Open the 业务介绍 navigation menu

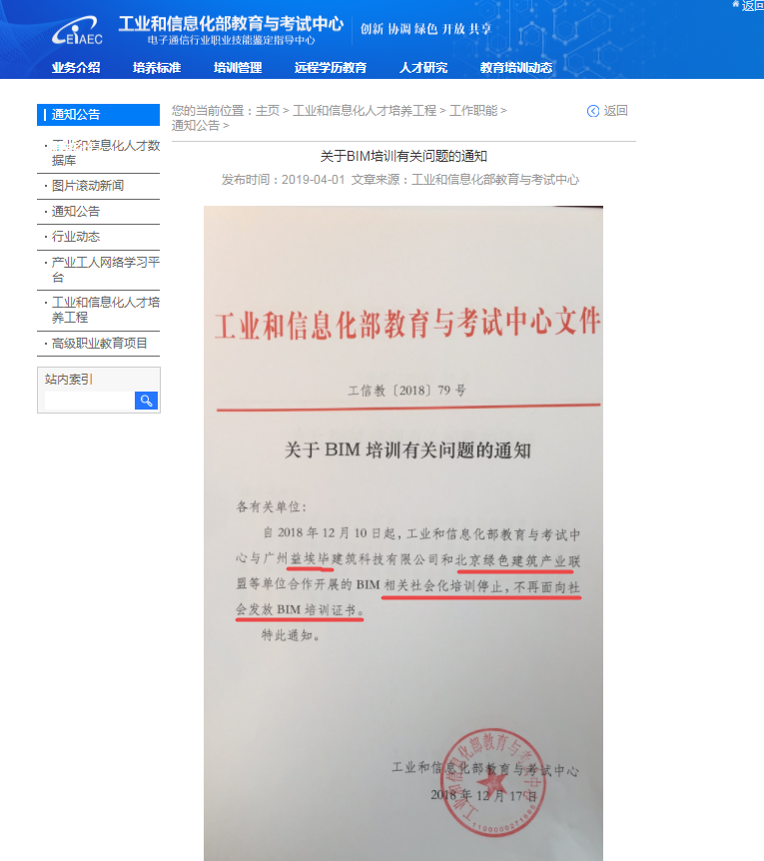[x=76, y=68]
